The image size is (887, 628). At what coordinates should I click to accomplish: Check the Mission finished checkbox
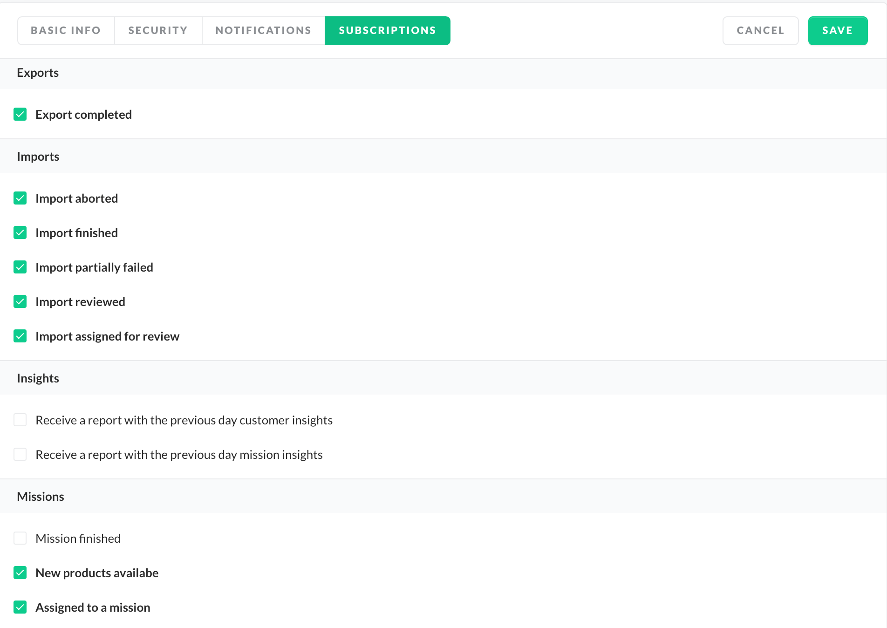pyautogui.click(x=20, y=539)
